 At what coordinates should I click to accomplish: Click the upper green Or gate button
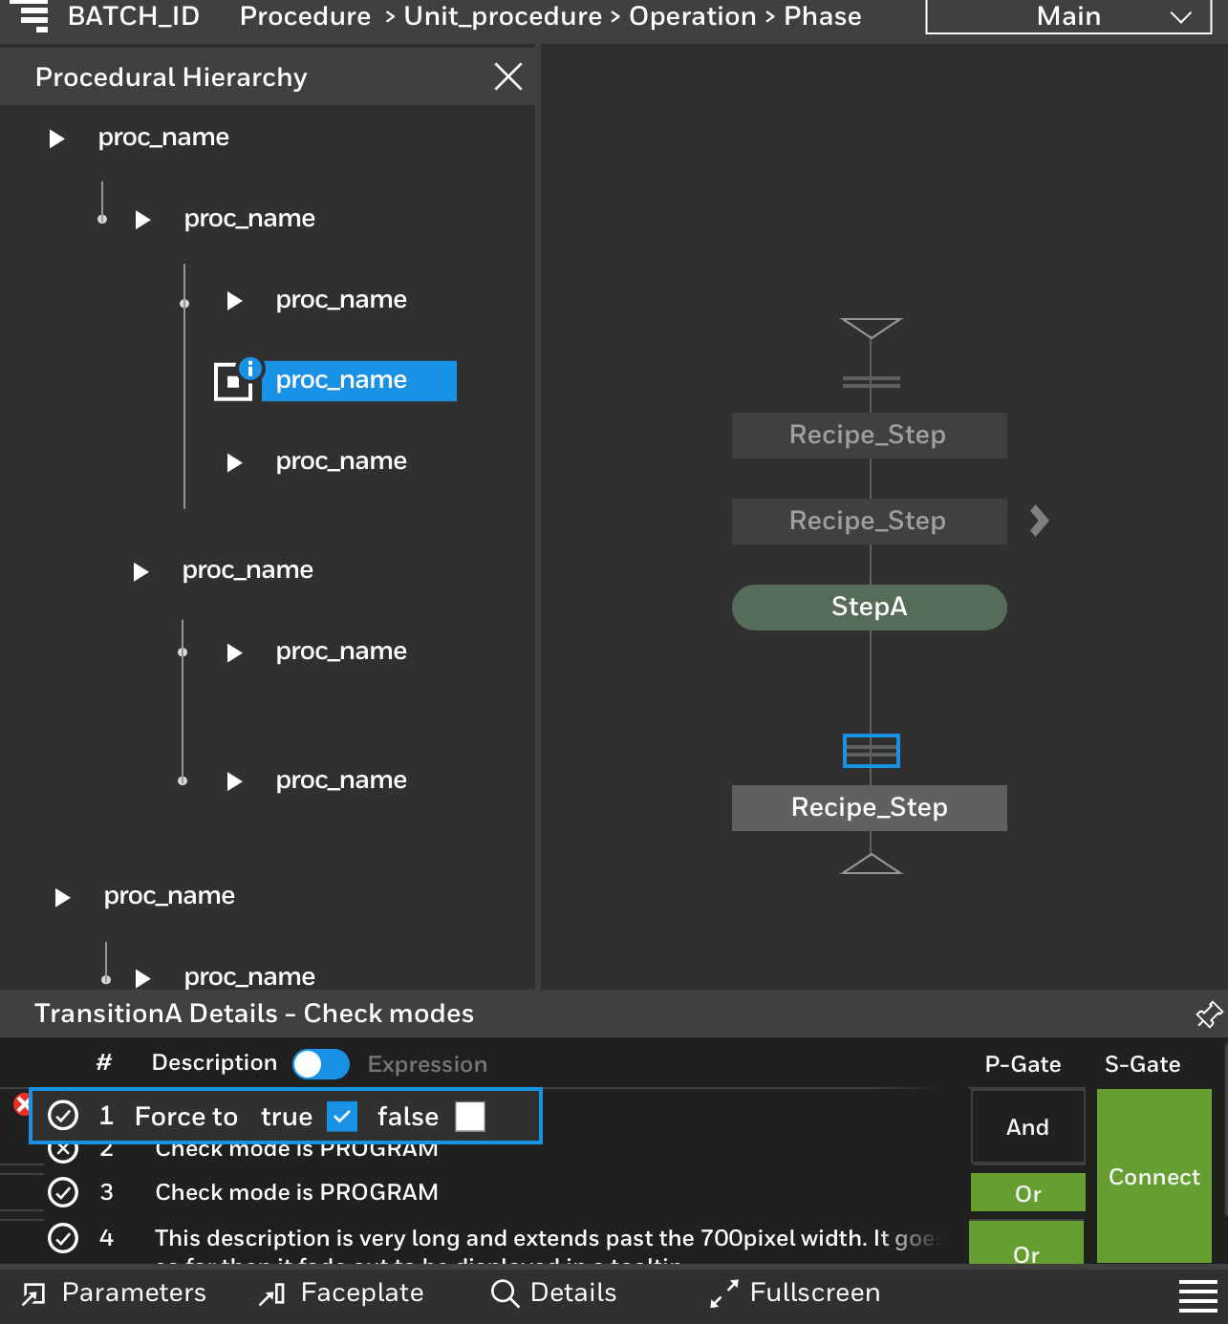[x=1028, y=1193]
